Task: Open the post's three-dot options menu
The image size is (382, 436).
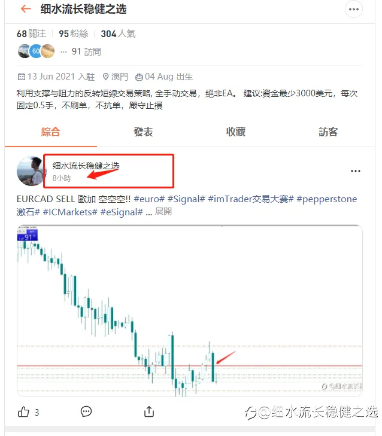Action: click(x=356, y=171)
